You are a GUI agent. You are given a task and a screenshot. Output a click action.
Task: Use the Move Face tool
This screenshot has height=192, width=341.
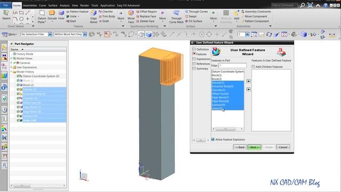click(131, 17)
